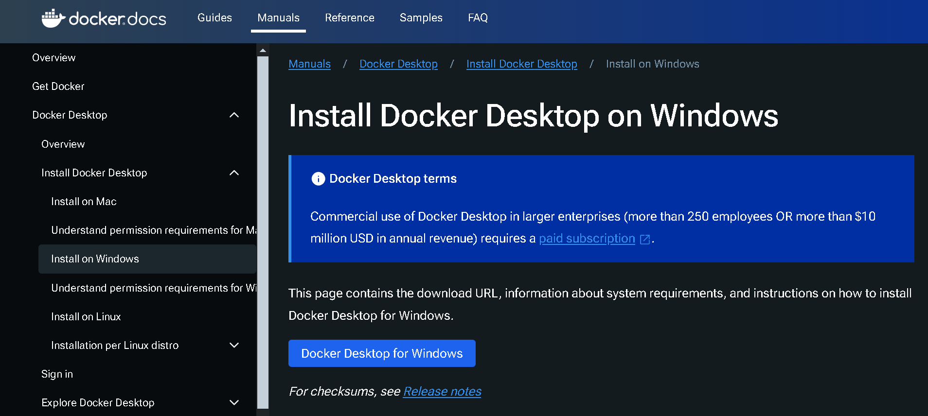Open Overview under Docker Desktop
The height and width of the screenshot is (416, 928).
[x=63, y=144]
